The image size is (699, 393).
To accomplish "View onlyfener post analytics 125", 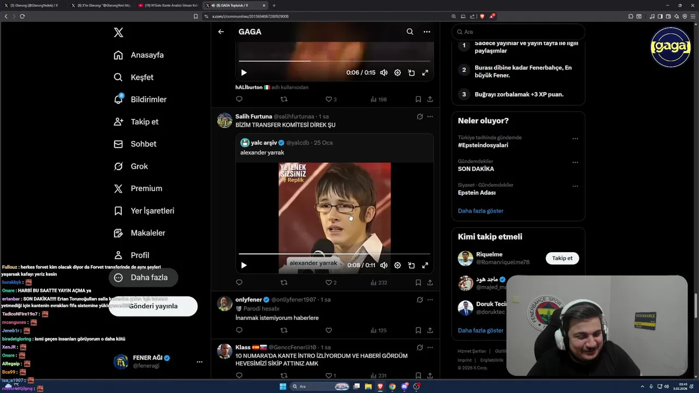I will 378,330.
